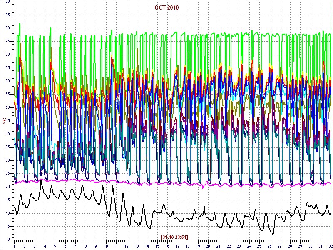333x250 pixels.
Task: Select day 17 on the horizontal date axis
Action: click(177, 246)
